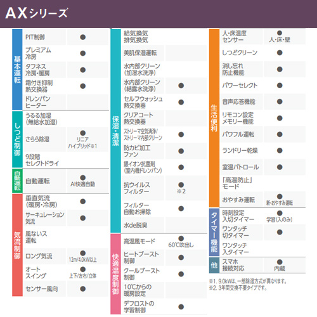This screenshot has width=317, height=317.
Task: Select the dot for フィルター自動お掃除
Action: pos(181,209)
